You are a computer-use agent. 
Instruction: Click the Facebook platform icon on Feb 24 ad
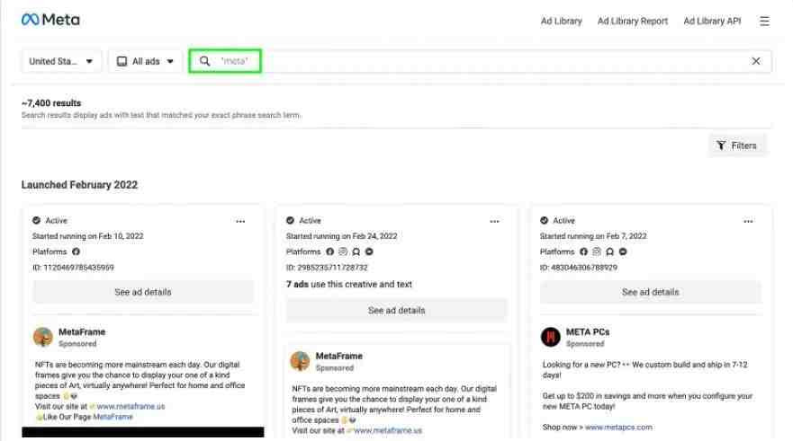[329, 251]
